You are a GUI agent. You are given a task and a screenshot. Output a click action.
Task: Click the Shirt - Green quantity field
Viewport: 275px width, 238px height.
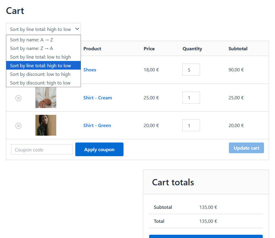point(191,125)
